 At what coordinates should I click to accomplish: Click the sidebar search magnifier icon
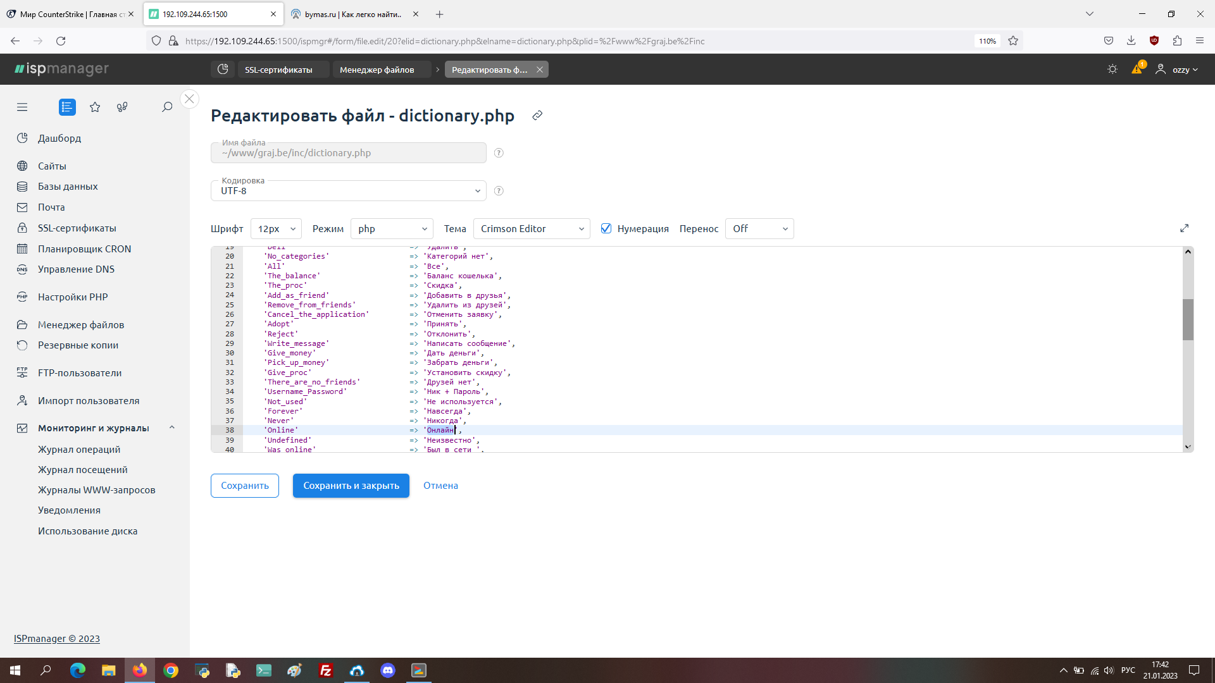point(167,107)
